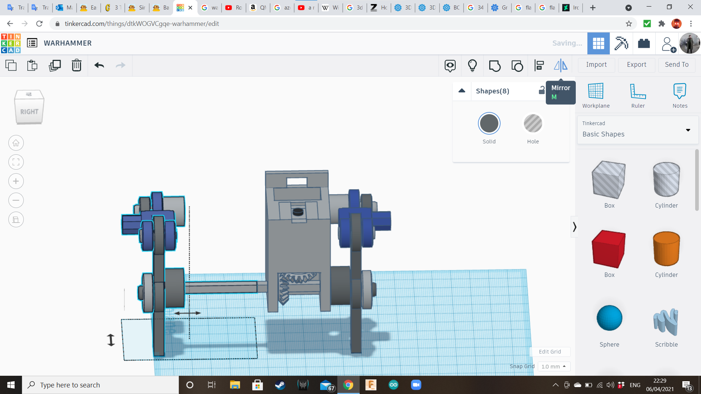
Task: Set selected shapes to Hole
Action: pyautogui.click(x=533, y=124)
